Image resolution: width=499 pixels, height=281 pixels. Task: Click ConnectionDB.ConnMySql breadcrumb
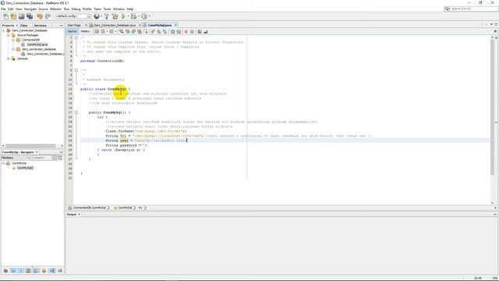90,208
